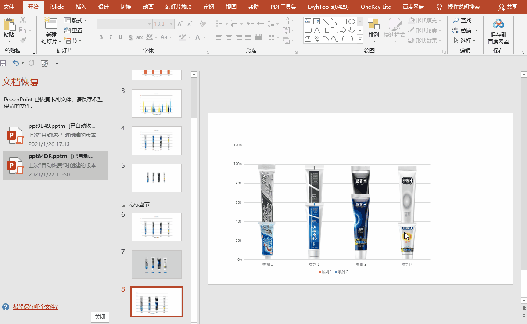The image size is (527, 324).
Task: Switch to the iSlide tab
Action: 56,7
